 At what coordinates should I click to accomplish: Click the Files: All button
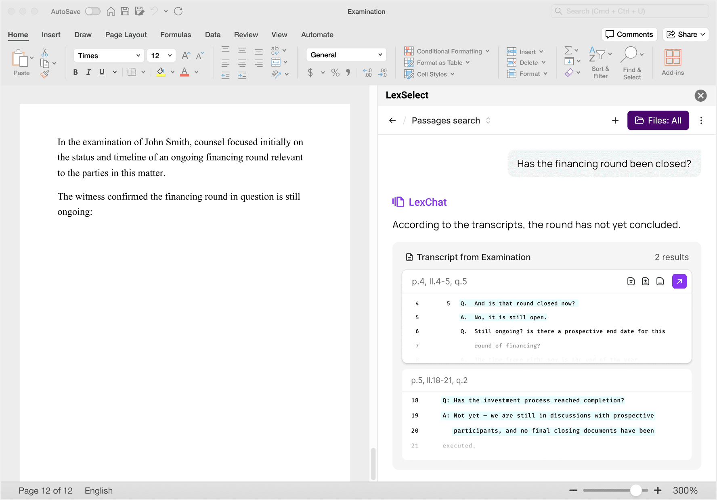click(658, 121)
